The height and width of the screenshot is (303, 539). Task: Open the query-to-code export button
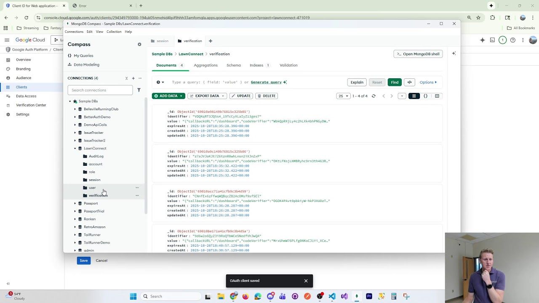[x=409, y=82]
